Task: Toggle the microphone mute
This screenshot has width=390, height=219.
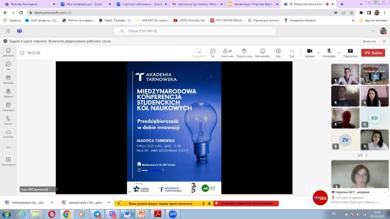Action: tap(329, 53)
